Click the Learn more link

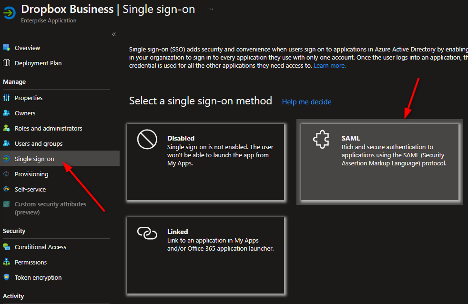coord(330,66)
